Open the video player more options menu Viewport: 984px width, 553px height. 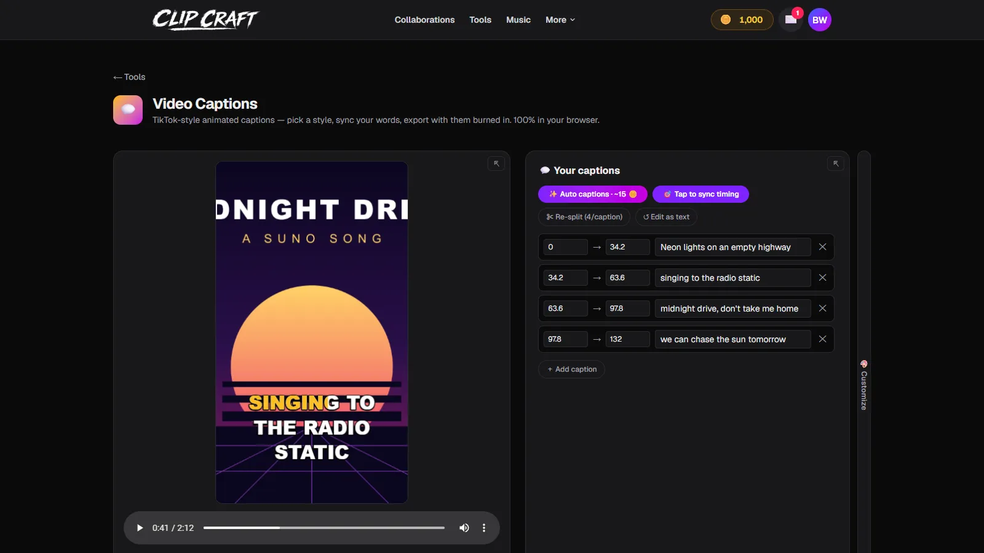point(484,528)
